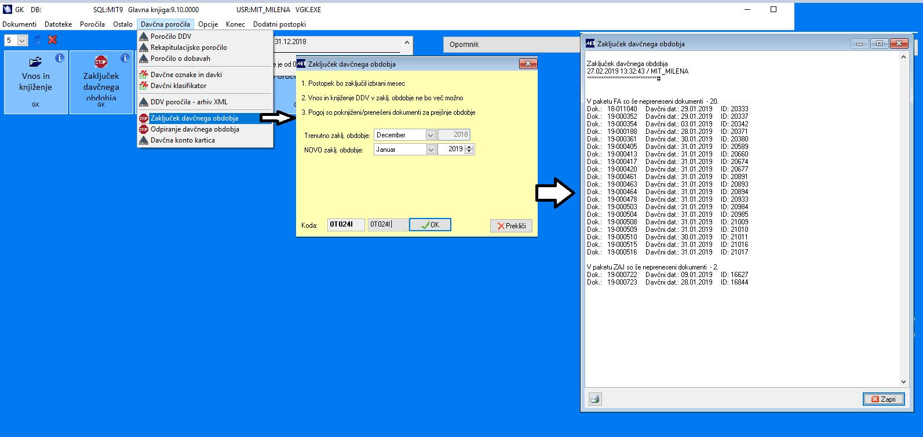Choose Odpiranje davčnega obdobja entry
This screenshot has height=437, width=923.
tap(205, 129)
